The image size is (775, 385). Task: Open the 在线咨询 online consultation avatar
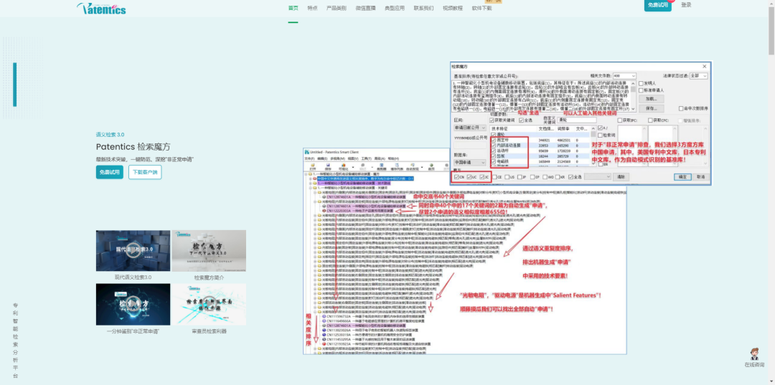coord(754,354)
